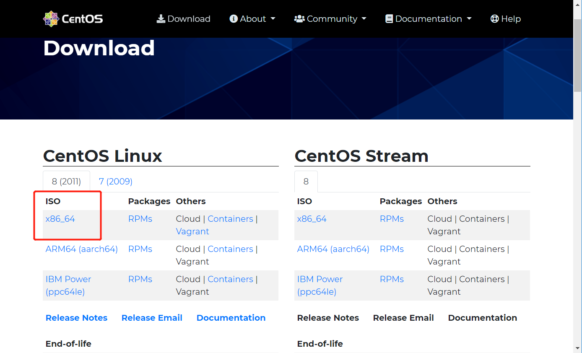View the Release Notes for CentOS Linux

[76, 317]
